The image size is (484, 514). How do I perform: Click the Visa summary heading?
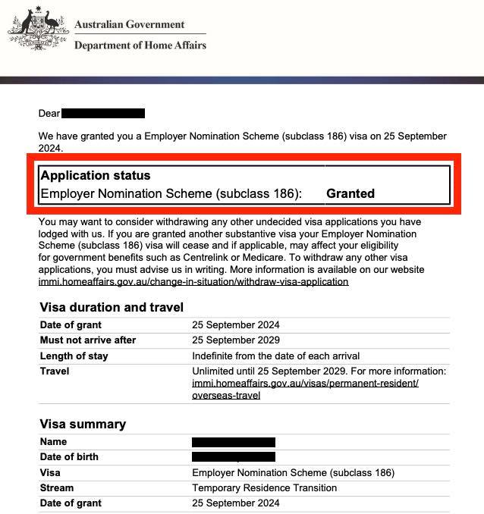tap(83, 424)
